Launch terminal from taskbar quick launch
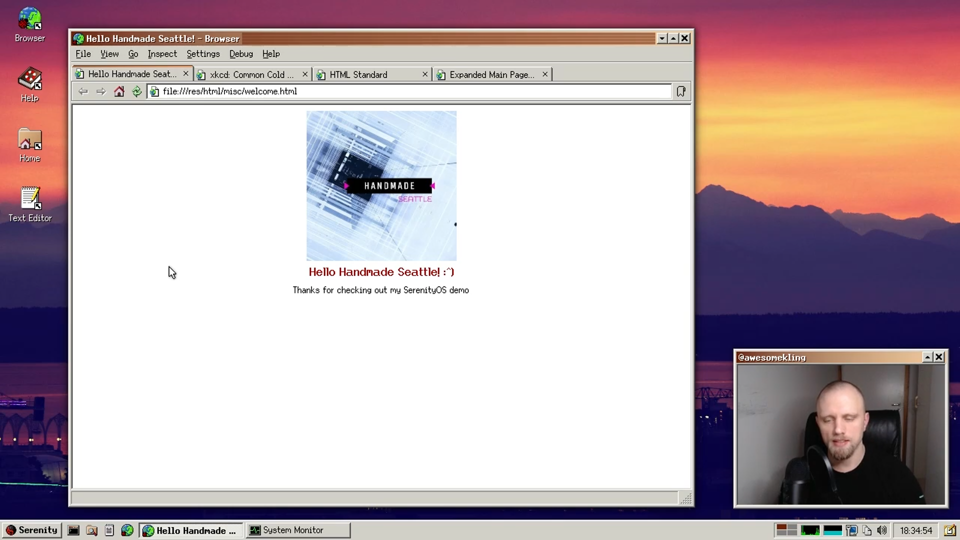 coord(73,530)
